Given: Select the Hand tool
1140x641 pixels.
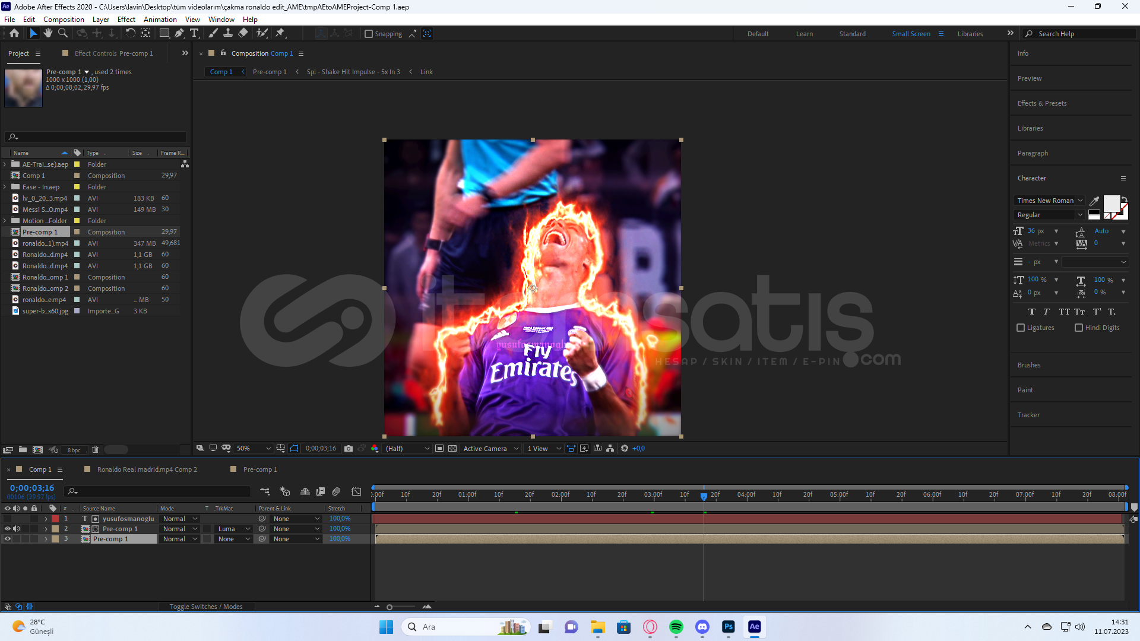Looking at the screenshot, I should pos(48,33).
